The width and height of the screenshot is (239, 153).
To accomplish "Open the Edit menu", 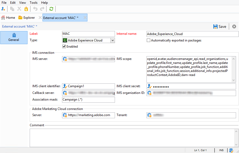I will [x=13, y=3].
